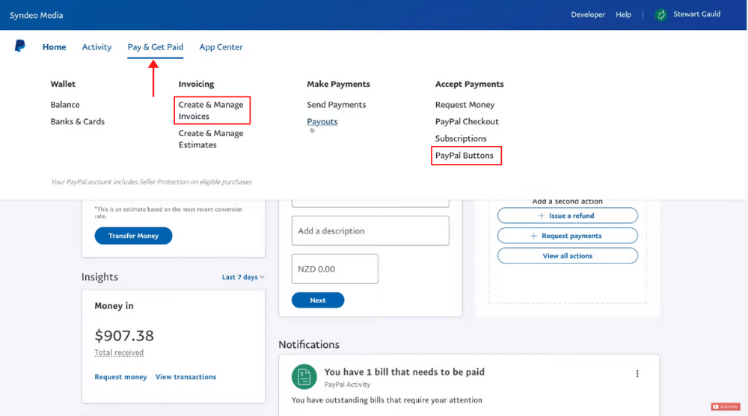Click the Insights section heading
The height and width of the screenshot is (416, 748).
[99, 277]
